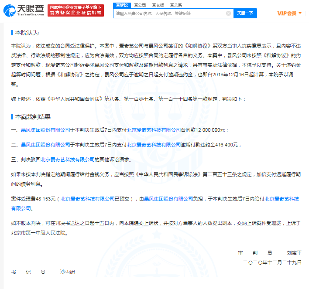
Task: Click the 本院认为 section heading
Action: (x=27, y=33)
